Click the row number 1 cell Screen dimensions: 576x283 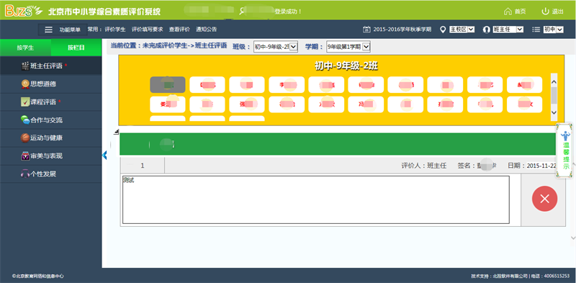click(143, 166)
